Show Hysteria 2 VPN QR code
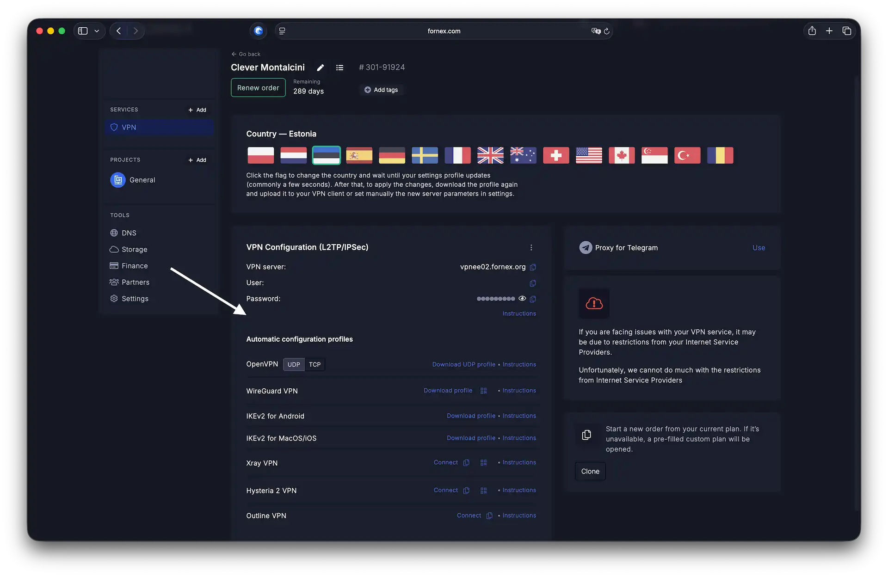This screenshot has height=577, width=888. (484, 491)
